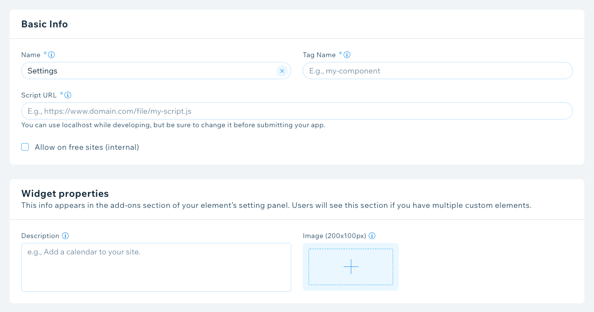The width and height of the screenshot is (594, 312).
Task: Click the localhost hint text under Script URL
Action: coord(173,125)
